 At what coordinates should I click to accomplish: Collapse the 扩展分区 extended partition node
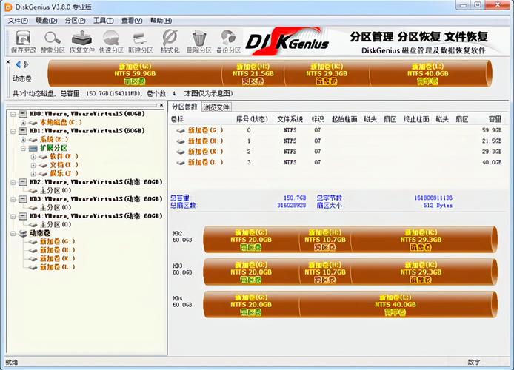coord(23,148)
